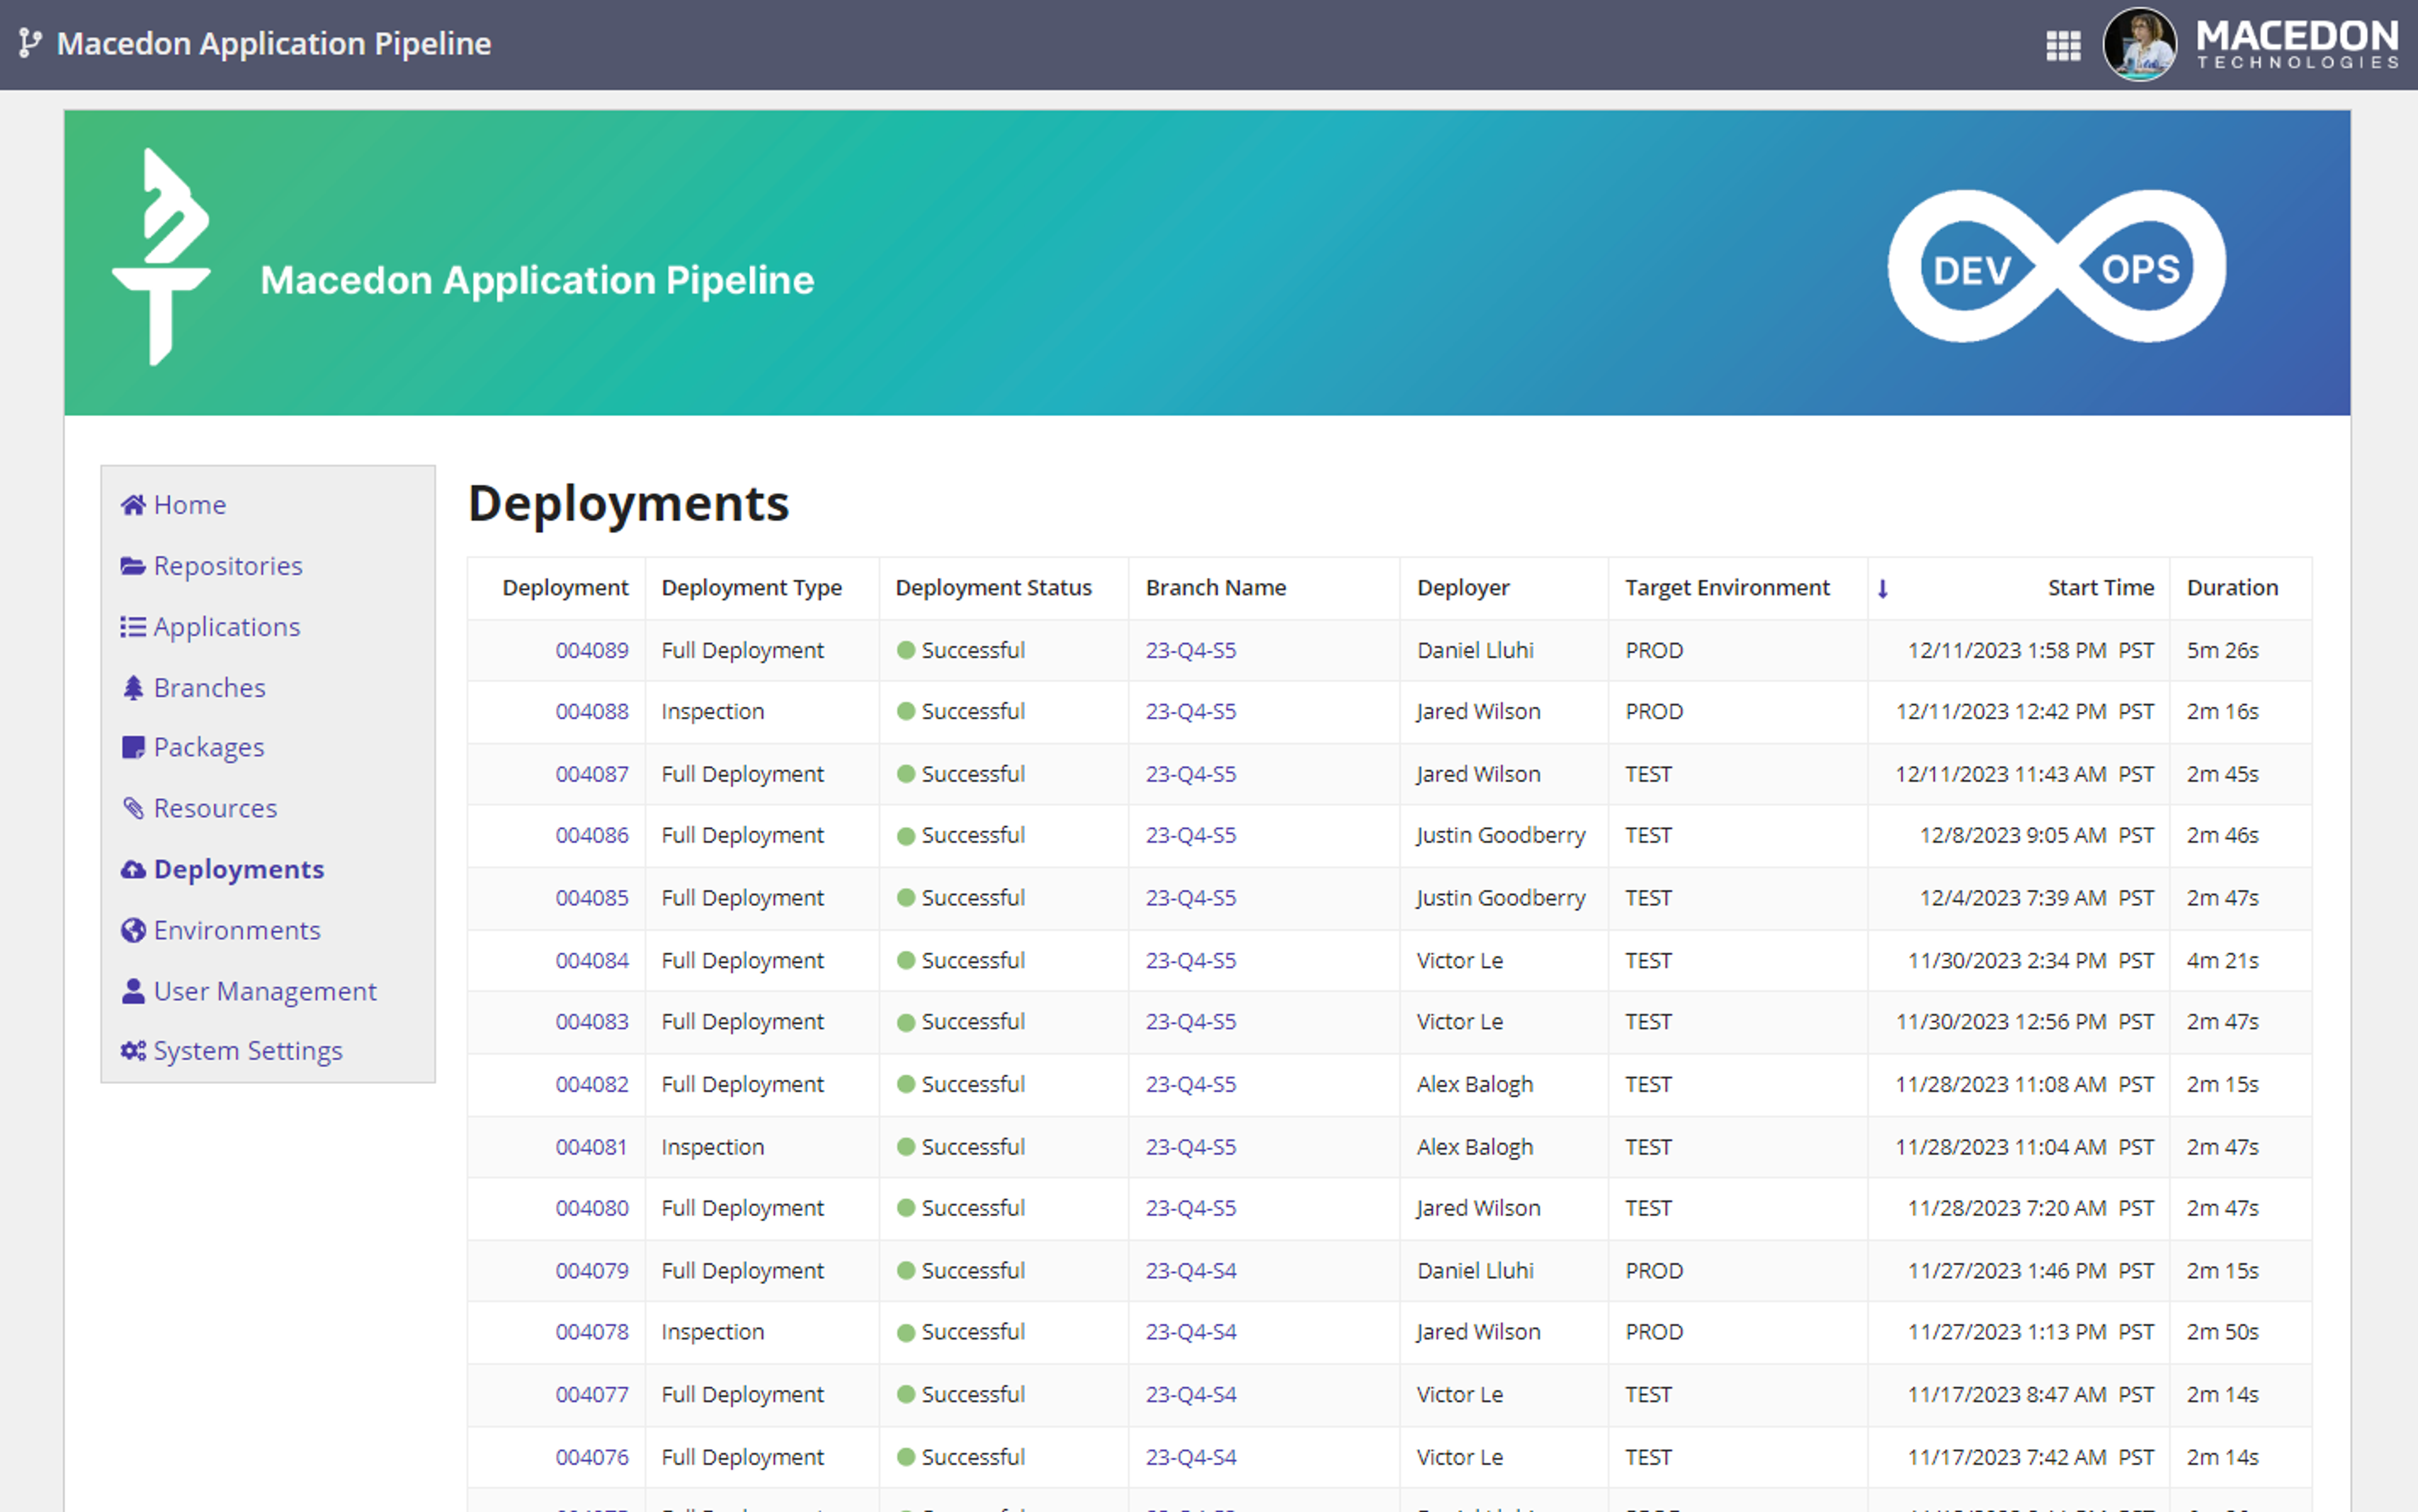The height and width of the screenshot is (1512, 2418).
Task: Open Repositories in the sidebar
Action: pos(228,566)
